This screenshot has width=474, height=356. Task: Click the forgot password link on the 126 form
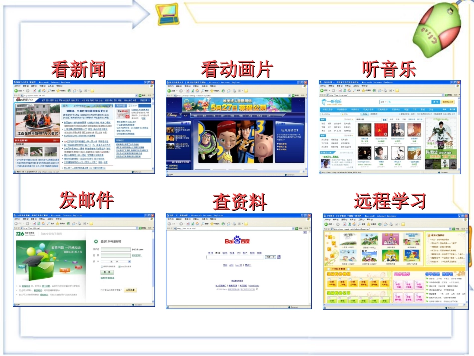click(x=138, y=255)
